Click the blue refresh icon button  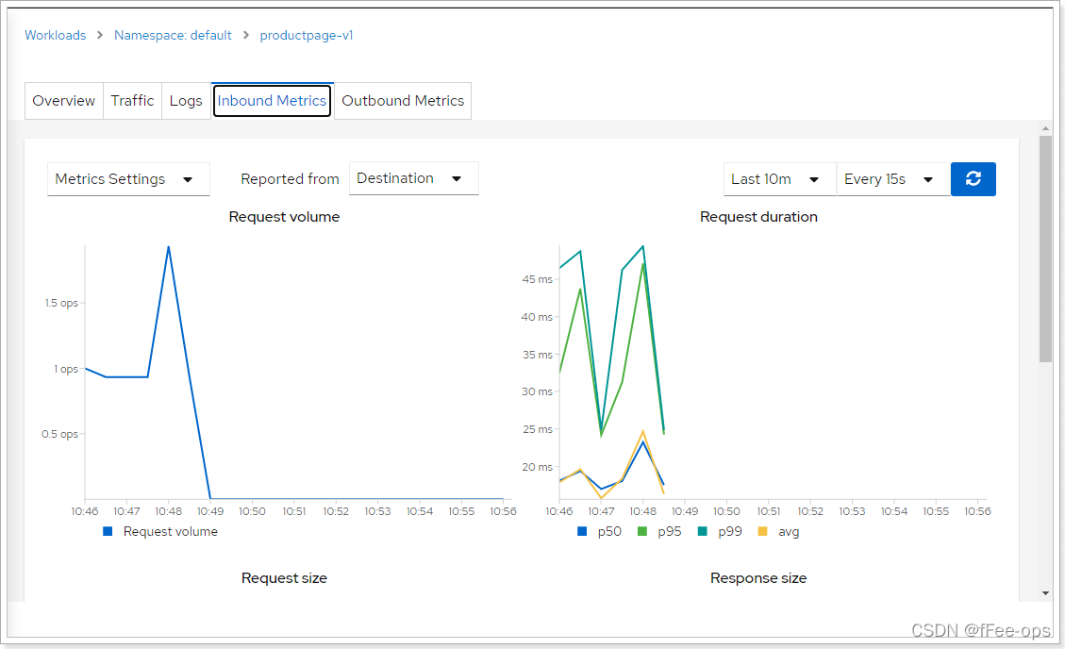(x=973, y=179)
